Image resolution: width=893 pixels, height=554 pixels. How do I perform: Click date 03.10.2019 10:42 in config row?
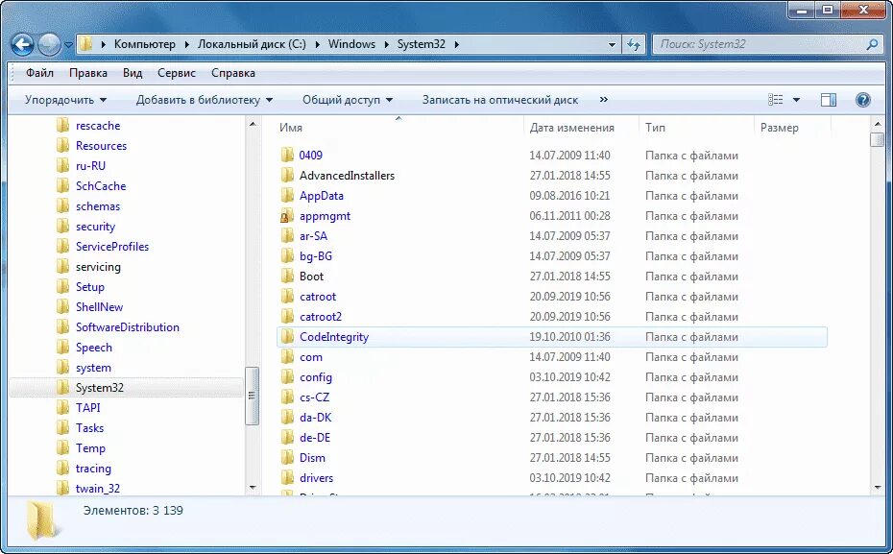click(x=569, y=377)
